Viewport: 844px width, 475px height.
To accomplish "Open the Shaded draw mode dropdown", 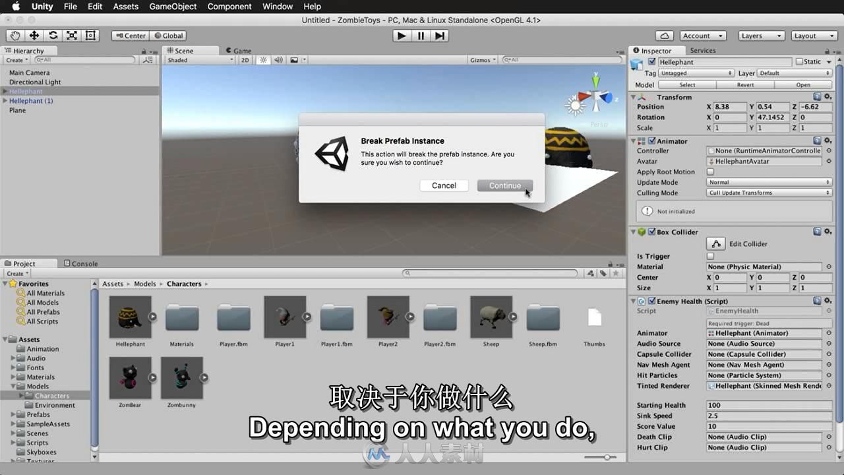I will click(x=199, y=60).
